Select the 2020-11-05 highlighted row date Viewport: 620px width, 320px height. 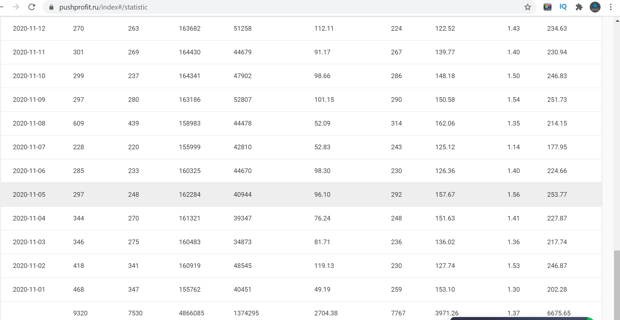29,194
